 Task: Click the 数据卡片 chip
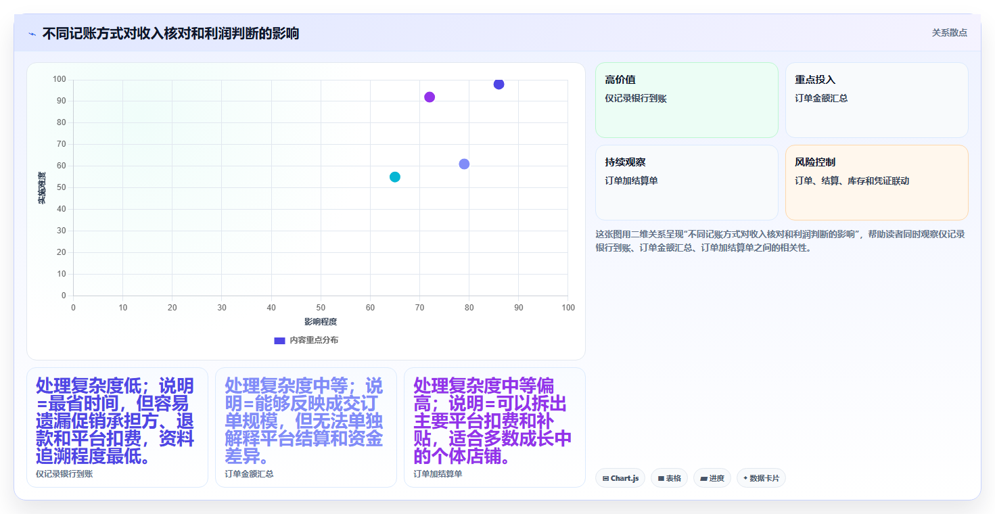(x=761, y=478)
